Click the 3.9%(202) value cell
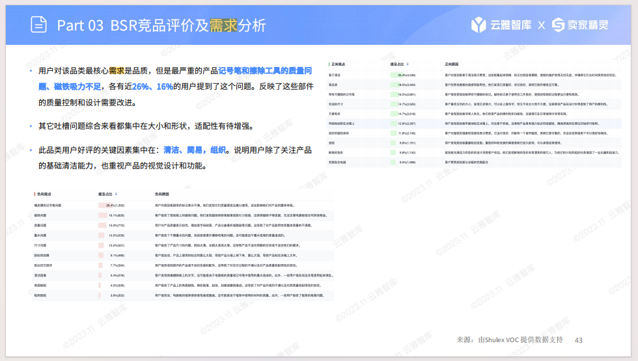Screen dimensions: 638x361 (x=117, y=295)
